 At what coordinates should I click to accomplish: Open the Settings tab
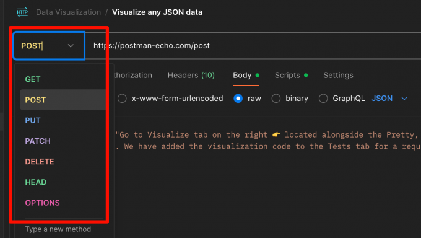[338, 75]
